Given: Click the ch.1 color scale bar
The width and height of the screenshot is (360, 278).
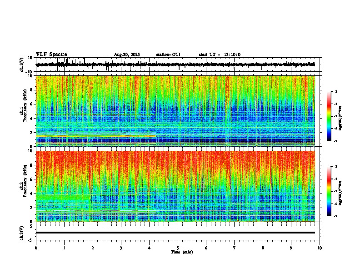Looking at the screenshot, I should (329, 116).
